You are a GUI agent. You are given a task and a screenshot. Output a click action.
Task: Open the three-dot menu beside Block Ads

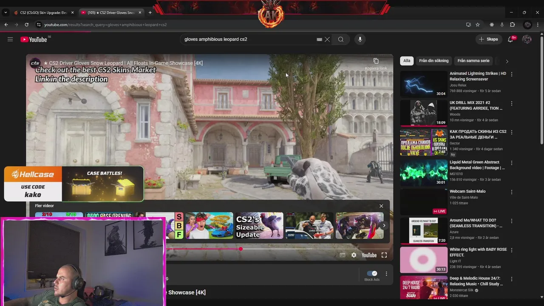click(x=386, y=274)
